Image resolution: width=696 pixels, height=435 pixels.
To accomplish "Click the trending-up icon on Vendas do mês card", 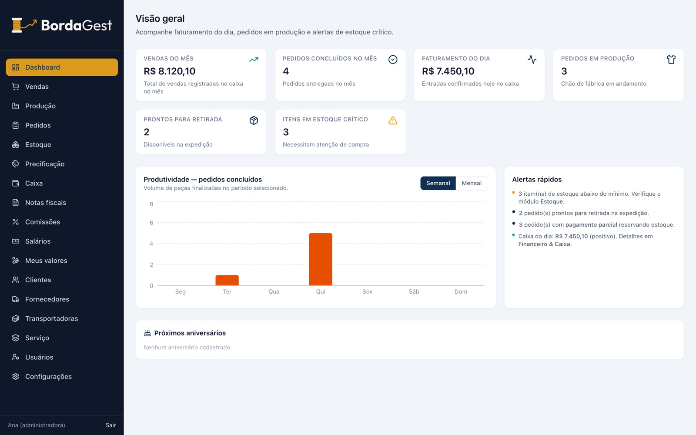I will (254, 60).
